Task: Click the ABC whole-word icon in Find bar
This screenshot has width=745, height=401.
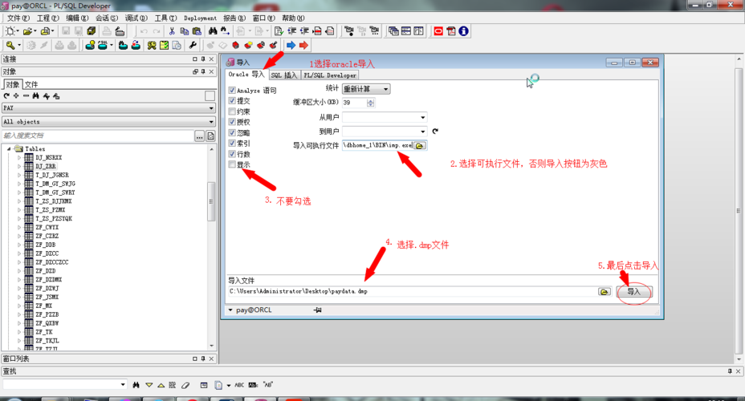Action: pos(239,385)
